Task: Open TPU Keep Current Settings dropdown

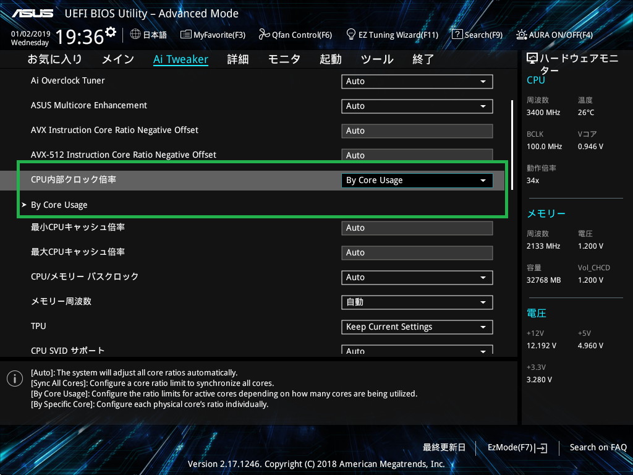Action: (x=417, y=327)
